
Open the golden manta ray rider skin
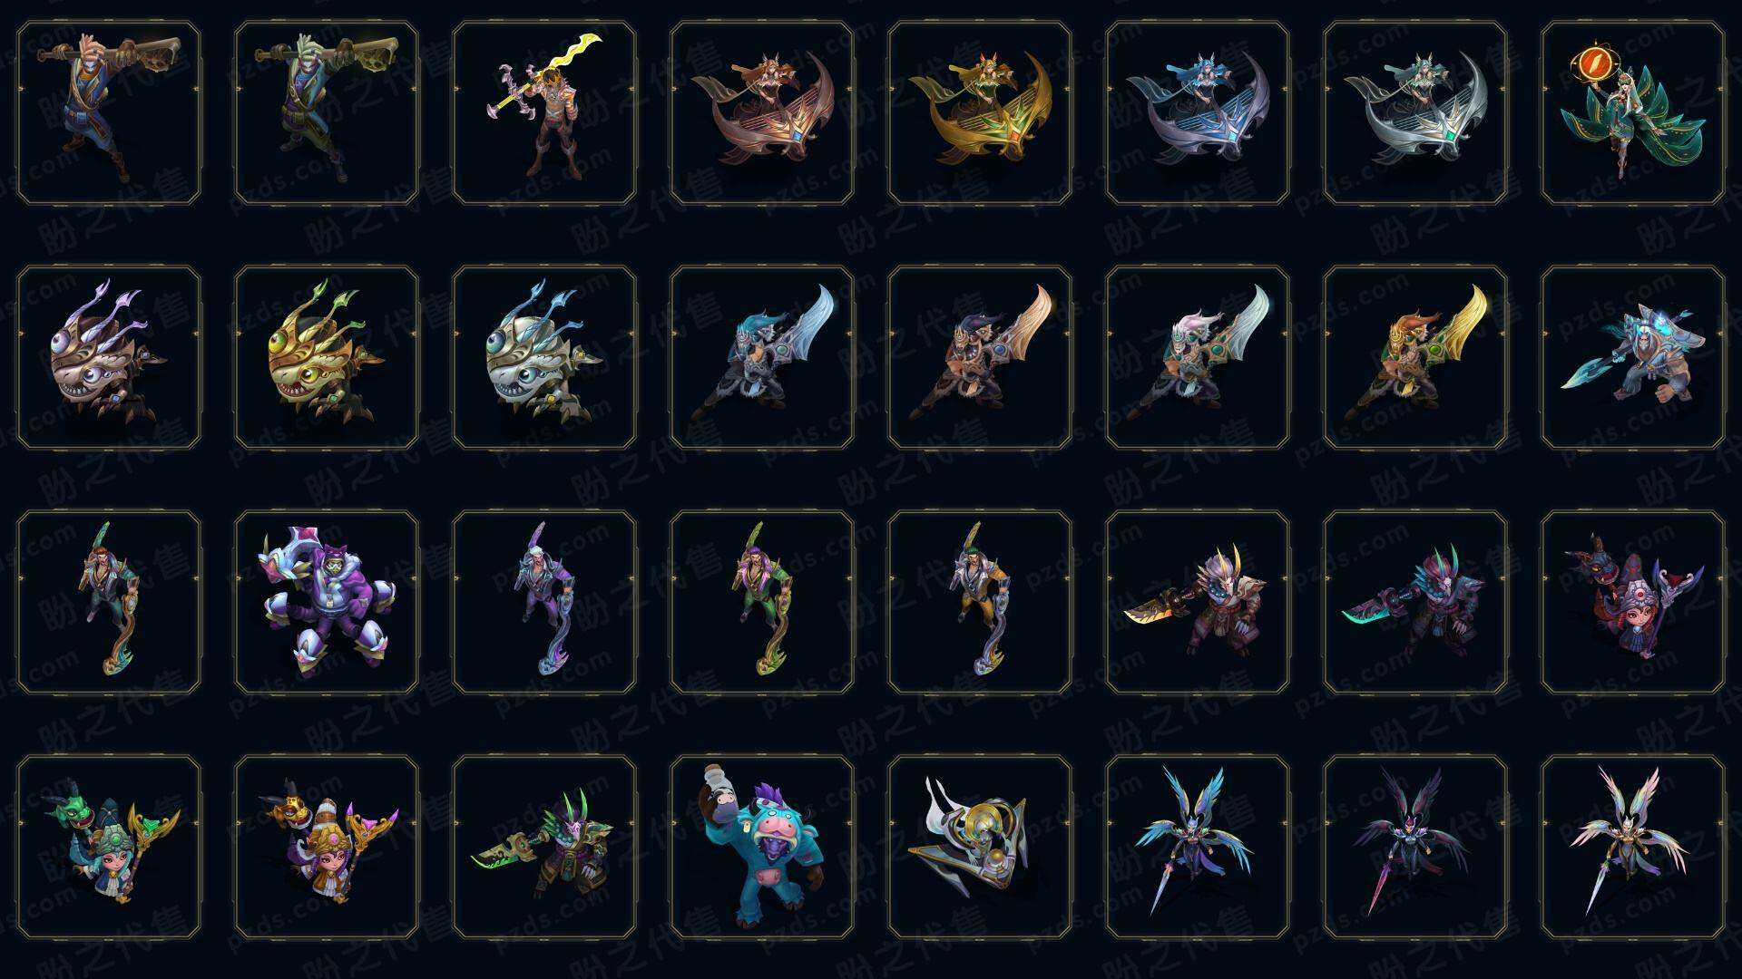coord(980,113)
